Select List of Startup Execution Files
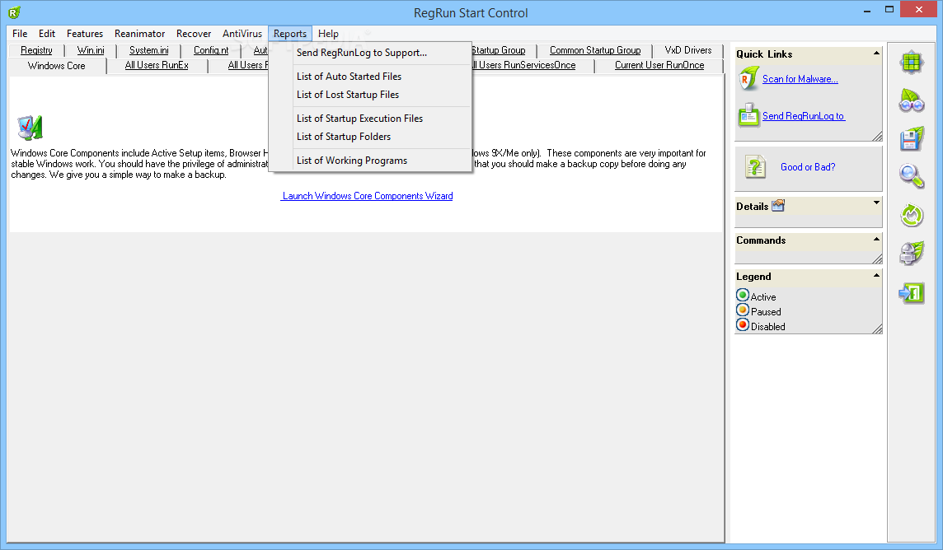Viewport: 943px width, 550px height. tap(370, 119)
